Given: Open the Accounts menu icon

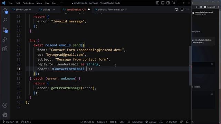Looking at the screenshot, I should (x=5, y=105).
